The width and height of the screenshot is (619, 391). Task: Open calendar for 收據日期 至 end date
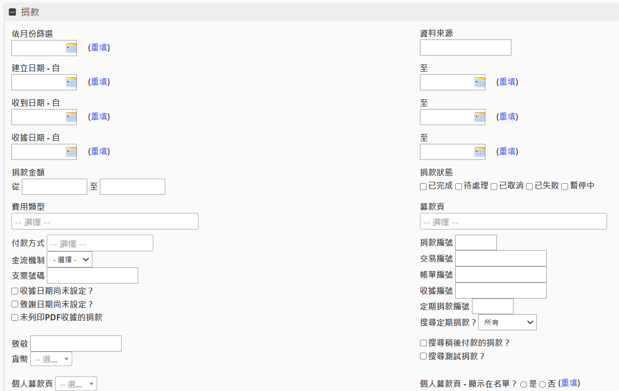(480, 152)
